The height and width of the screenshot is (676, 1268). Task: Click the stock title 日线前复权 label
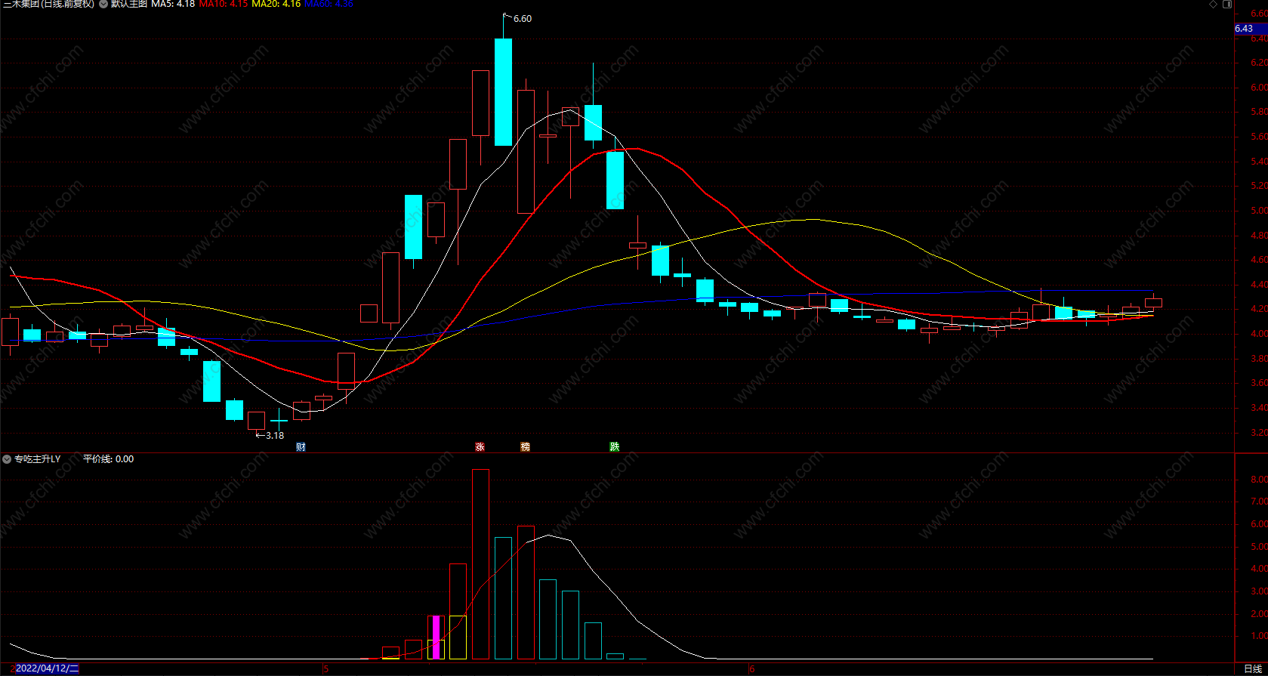pos(66,4)
